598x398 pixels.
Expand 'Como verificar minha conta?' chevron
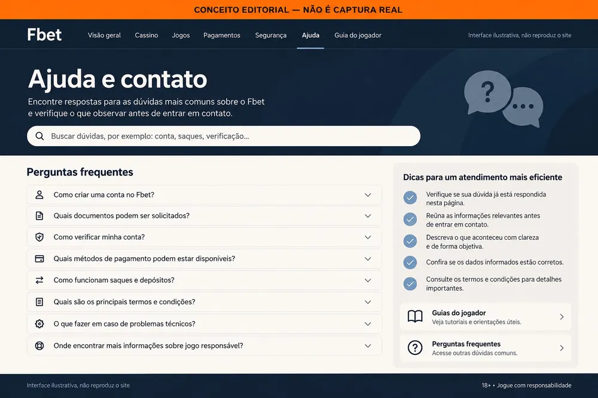pos(368,237)
